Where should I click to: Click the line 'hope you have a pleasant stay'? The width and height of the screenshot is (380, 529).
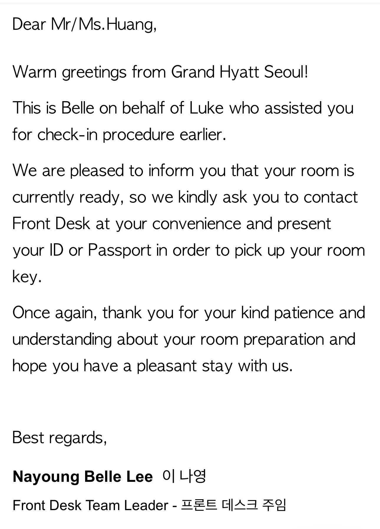point(123,366)
